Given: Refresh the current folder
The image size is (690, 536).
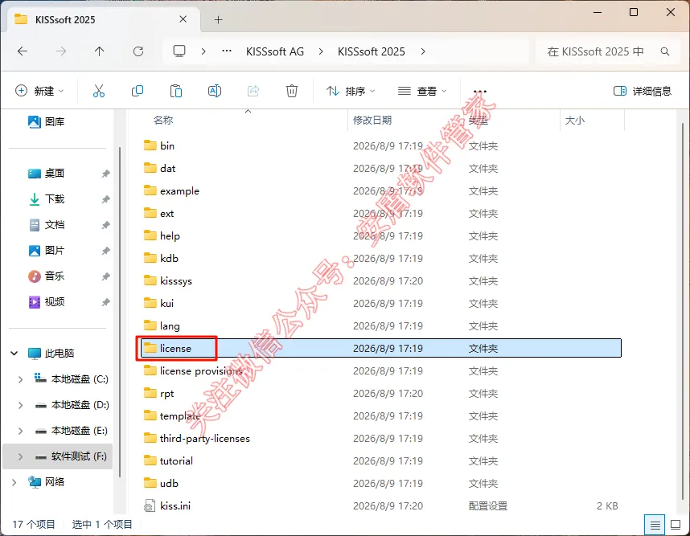Looking at the screenshot, I should coord(138,51).
